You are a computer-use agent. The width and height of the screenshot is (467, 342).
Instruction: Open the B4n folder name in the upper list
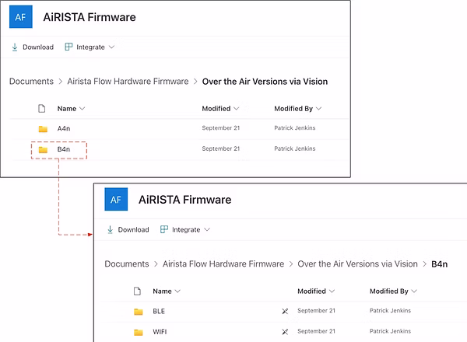point(64,149)
